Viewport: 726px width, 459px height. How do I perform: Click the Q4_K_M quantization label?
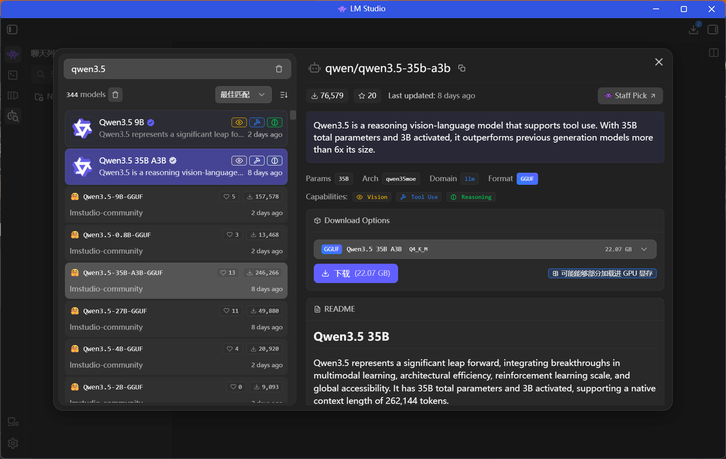[x=418, y=249]
